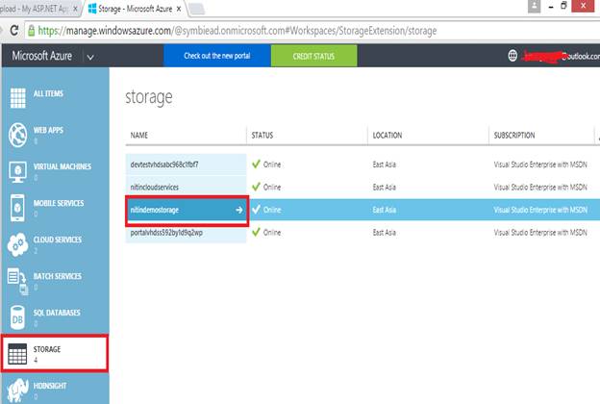Click Online status of nitincloudservices row
The width and height of the screenshot is (600, 404).
pyautogui.click(x=272, y=188)
